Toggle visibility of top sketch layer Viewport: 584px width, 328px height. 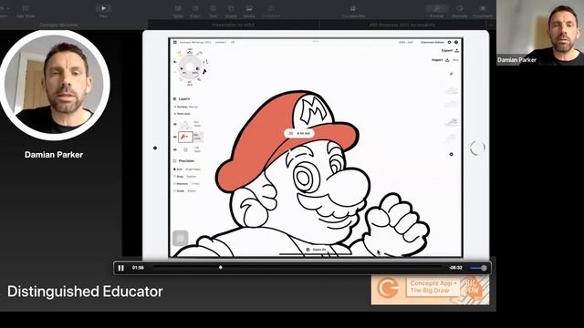[x=175, y=124]
